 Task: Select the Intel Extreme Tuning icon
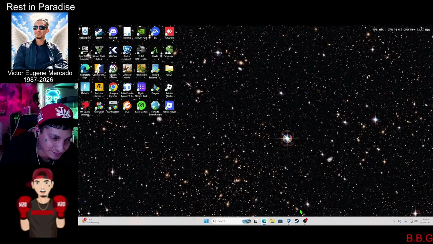coord(155,72)
